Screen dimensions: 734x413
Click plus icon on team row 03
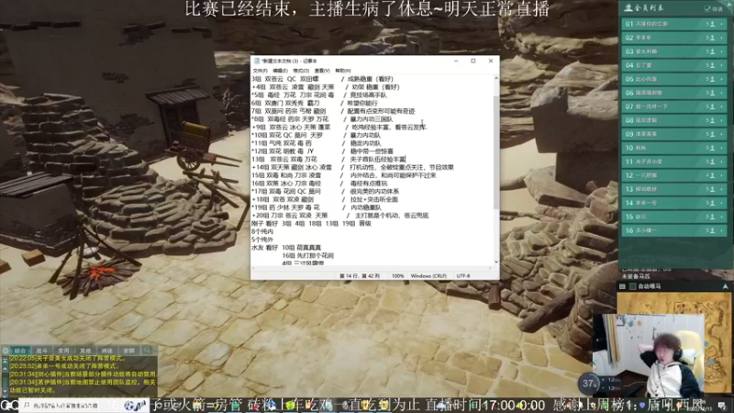tap(721, 51)
